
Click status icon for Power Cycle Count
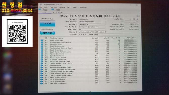coord(42,58)
